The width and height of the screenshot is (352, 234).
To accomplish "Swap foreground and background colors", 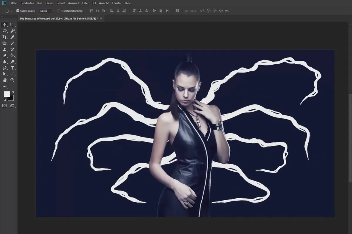I will coord(13,92).
